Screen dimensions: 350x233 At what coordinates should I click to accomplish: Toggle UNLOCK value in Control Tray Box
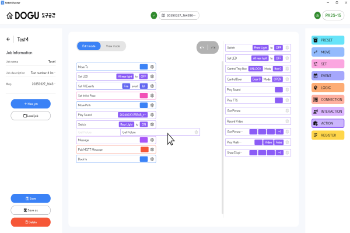point(256,68)
